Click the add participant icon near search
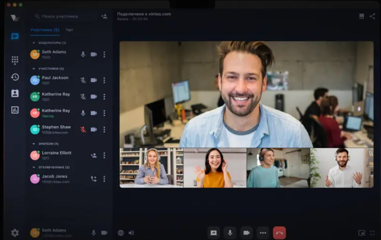Screen dimensions: 381x240 point(104,16)
